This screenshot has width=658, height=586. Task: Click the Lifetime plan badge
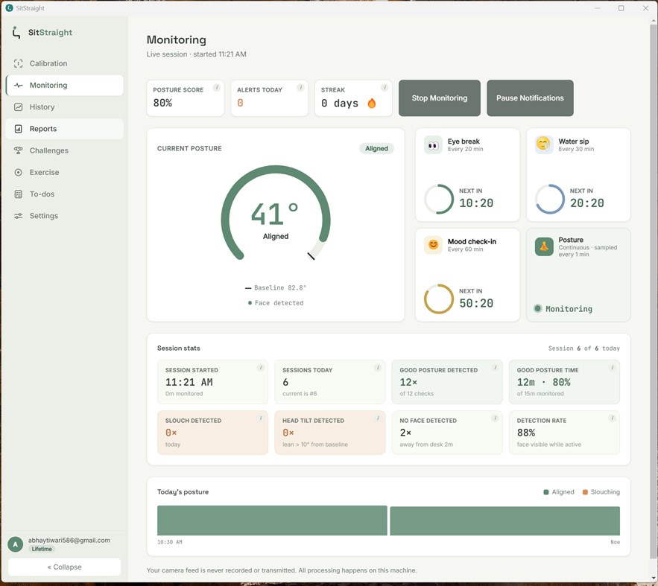(x=42, y=549)
